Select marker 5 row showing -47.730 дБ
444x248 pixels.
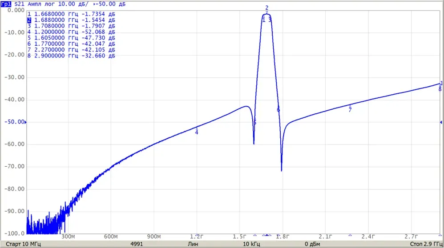71,38
